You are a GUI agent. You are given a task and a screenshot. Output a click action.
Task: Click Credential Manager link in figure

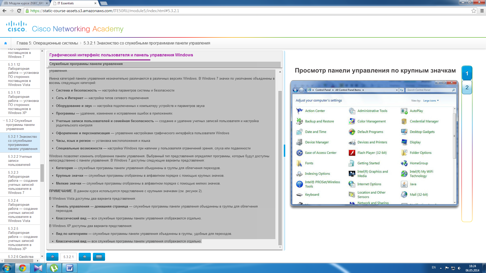(x=424, y=121)
